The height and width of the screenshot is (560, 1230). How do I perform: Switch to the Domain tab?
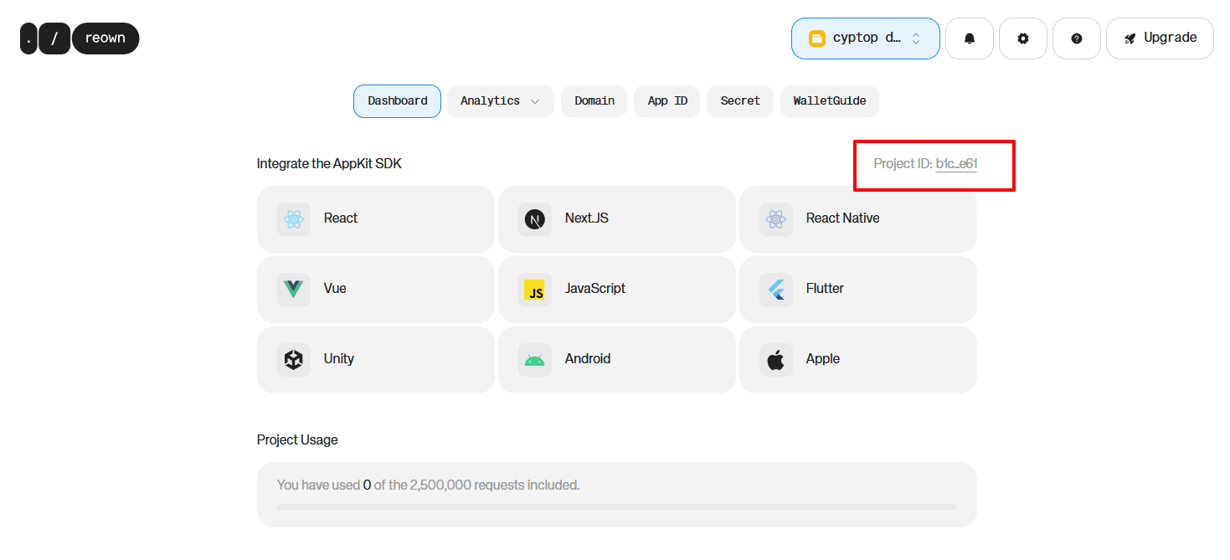pos(594,101)
